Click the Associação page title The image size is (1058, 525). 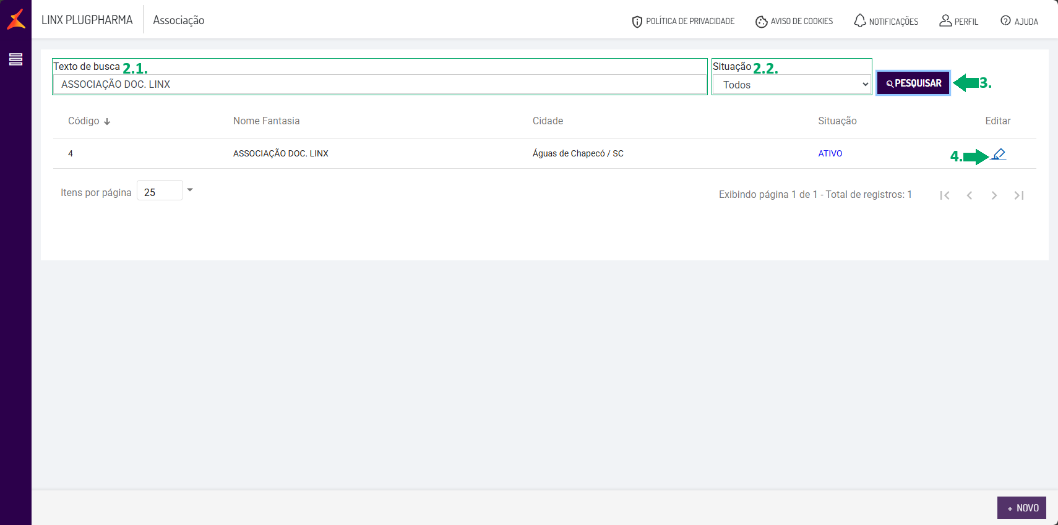click(179, 20)
